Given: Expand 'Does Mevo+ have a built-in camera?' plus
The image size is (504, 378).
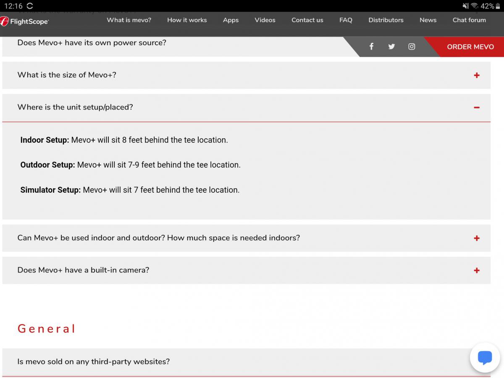Looking at the screenshot, I should point(477,270).
